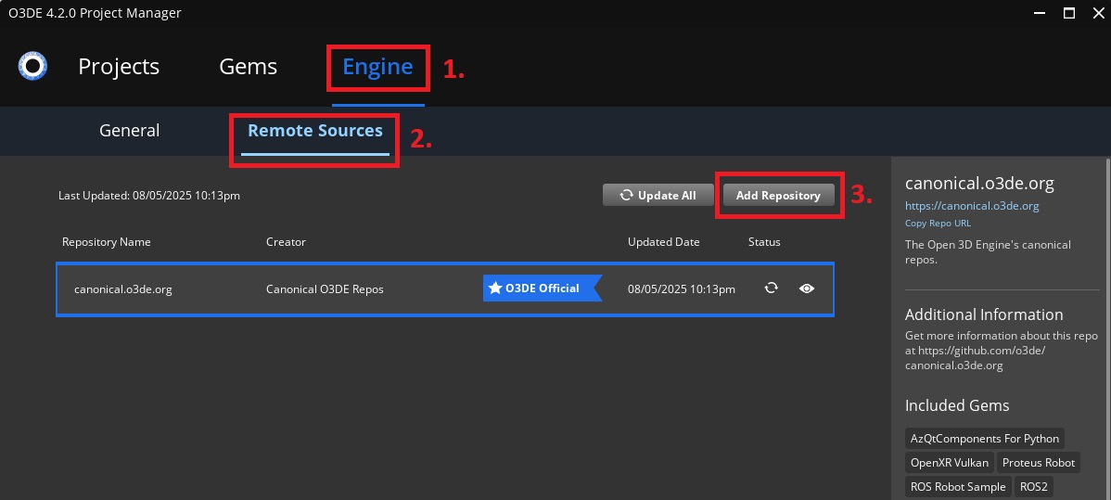1111x500 pixels.
Task: Click the Repository Name column header
Action: pos(107,242)
